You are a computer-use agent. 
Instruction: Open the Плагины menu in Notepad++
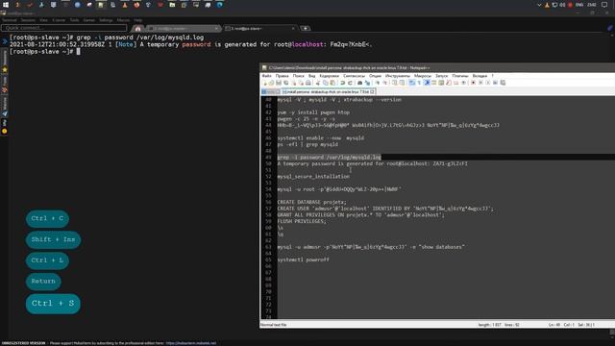pos(460,76)
